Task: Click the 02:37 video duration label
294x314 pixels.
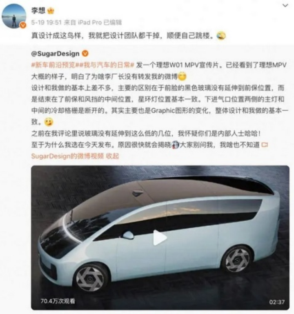Action: (277, 302)
